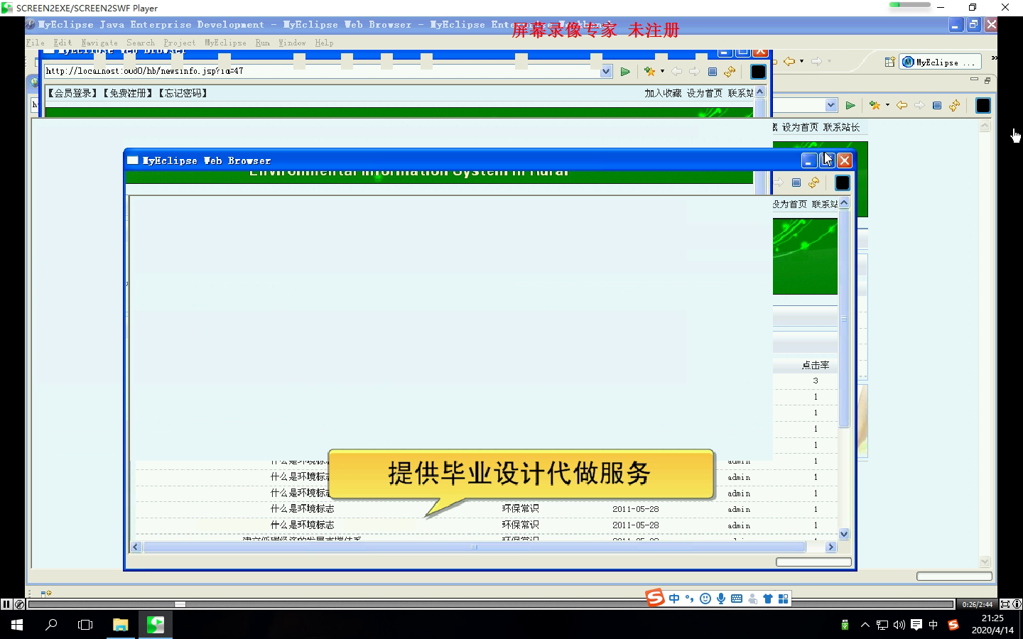Image resolution: width=1023 pixels, height=639 pixels.
Task: Open the Run menu
Action: click(262, 43)
